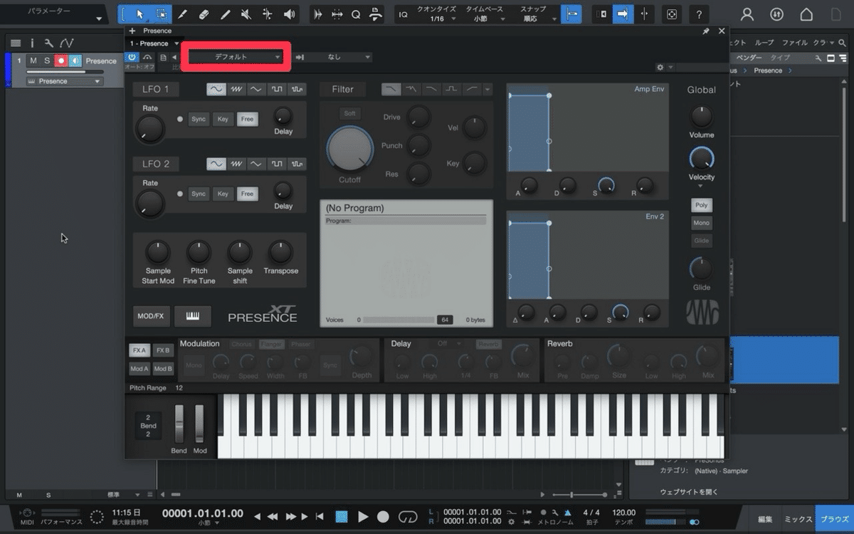This screenshot has width=854, height=534.
Task: Click the IQ input quantize button
Action: 403,14
